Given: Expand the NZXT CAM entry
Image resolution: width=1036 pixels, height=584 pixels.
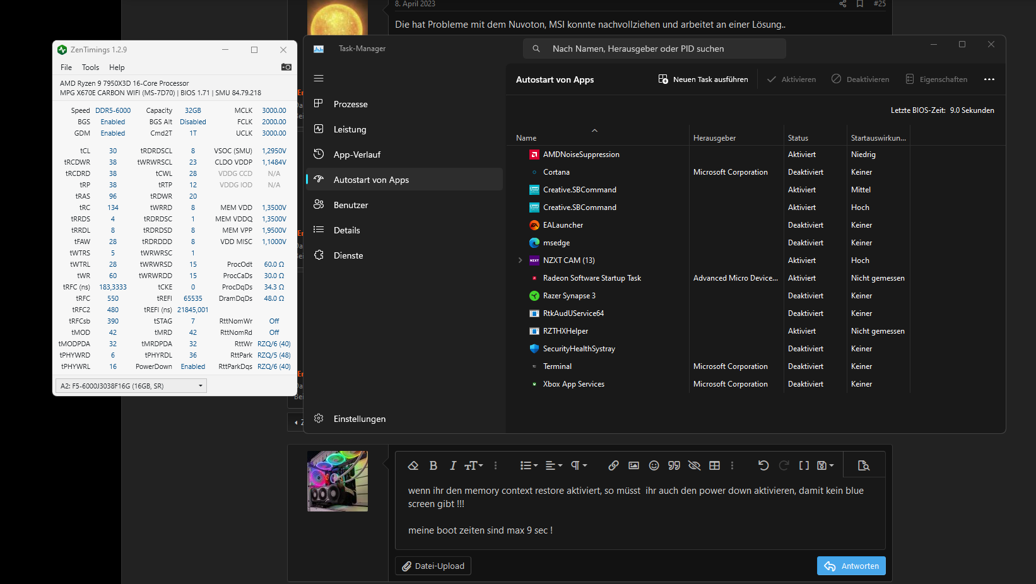Looking at the screenshot, I should 519,260.
